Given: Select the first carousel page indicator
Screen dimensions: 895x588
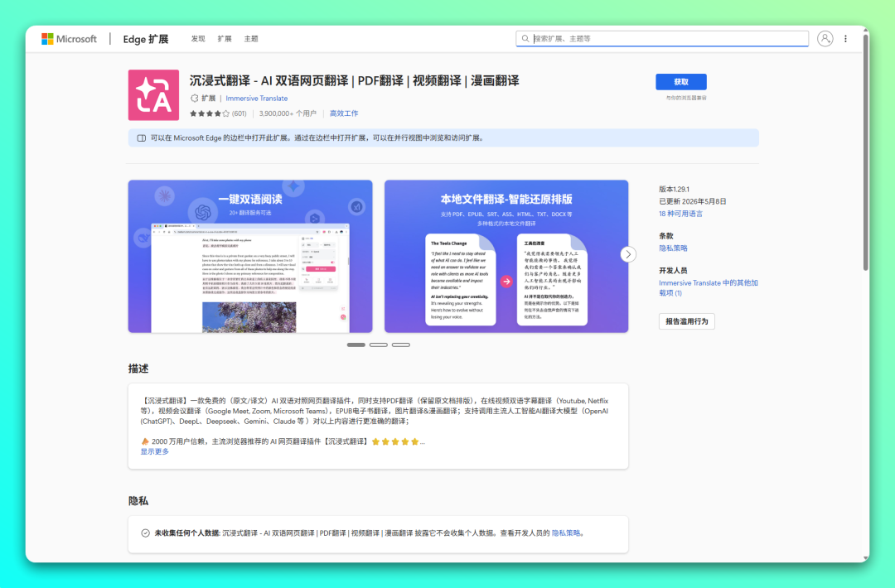Looking at the screenshot, I should 356,345.
